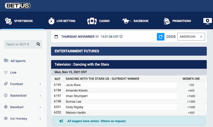
Task: Click the All Sports icon in sidebar
Action: click(6, 60)
